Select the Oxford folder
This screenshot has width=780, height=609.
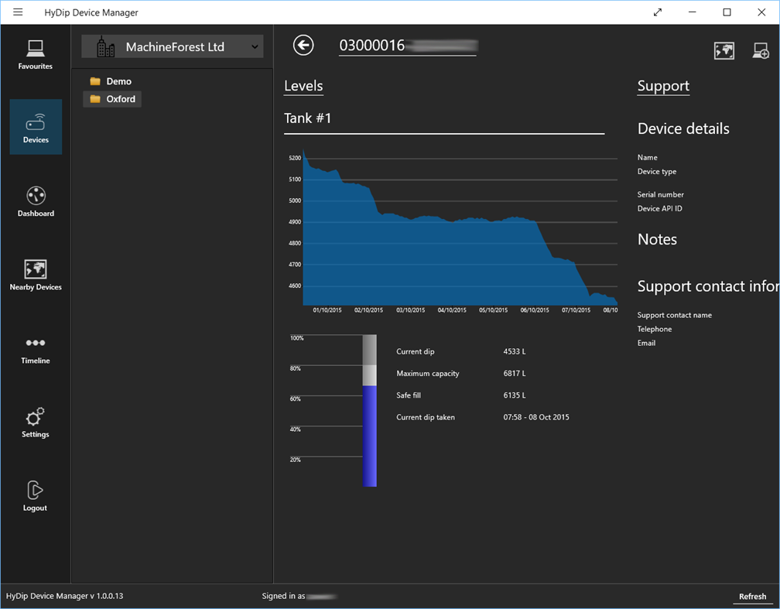point(112,99)
